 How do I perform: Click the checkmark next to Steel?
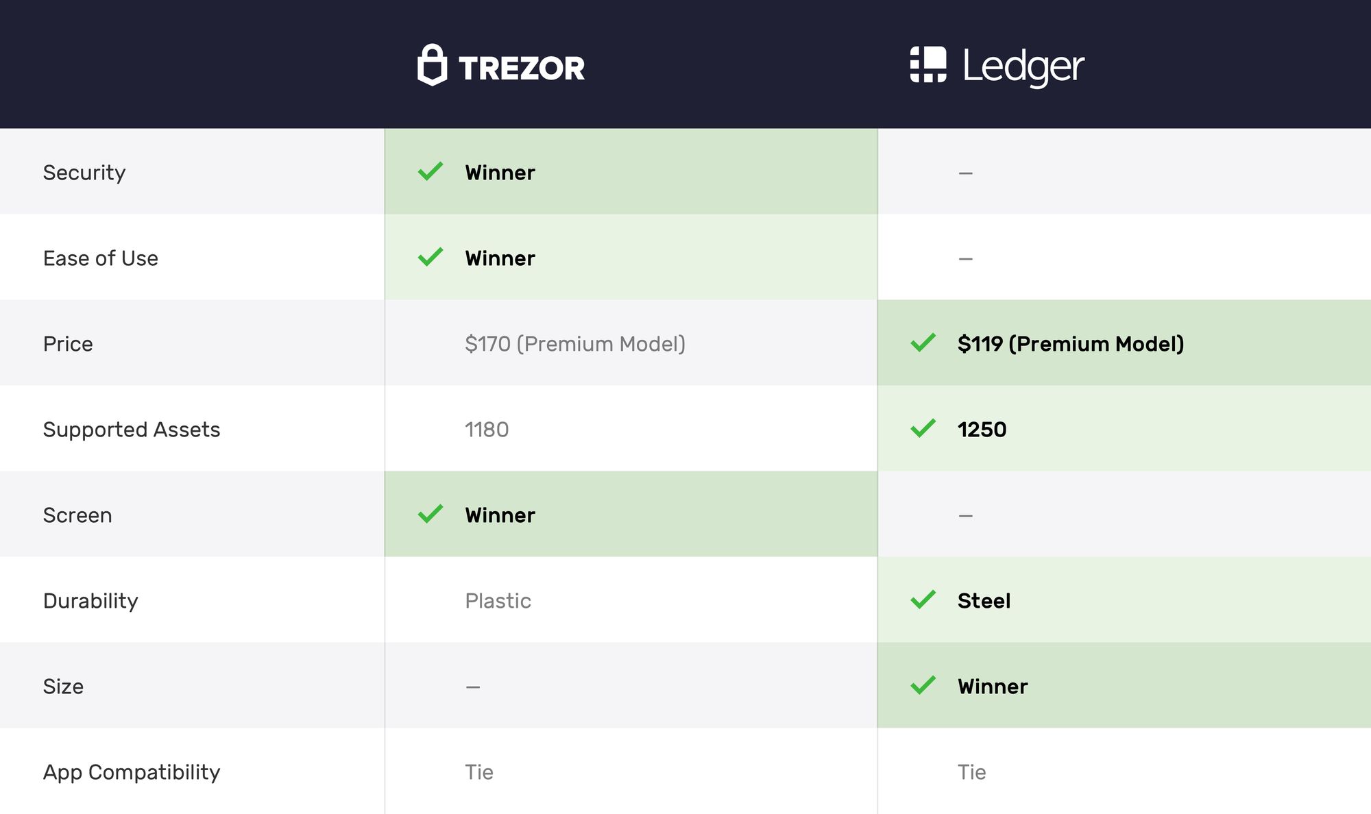click(923, 600)
